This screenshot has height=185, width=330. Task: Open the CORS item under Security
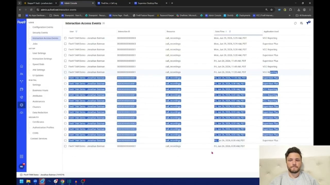35,133
